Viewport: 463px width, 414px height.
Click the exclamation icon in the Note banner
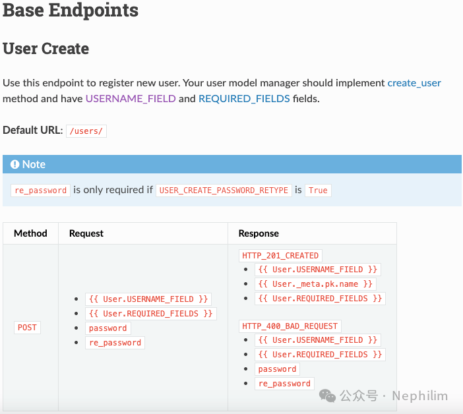(15, 164)
